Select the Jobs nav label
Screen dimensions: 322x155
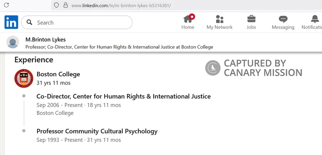point(251,27)
